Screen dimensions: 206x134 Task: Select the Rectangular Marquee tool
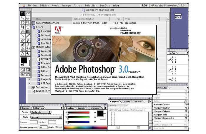click(23, 14)
